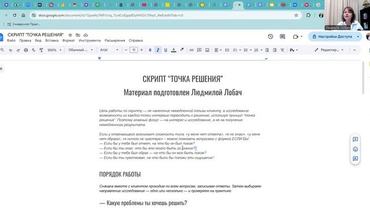This screenshot has width=370, height=208.
Task: Click the document title СКРИПТ "ТОЧКА РЕШЕНИЯ"
Action: [35, 35]
